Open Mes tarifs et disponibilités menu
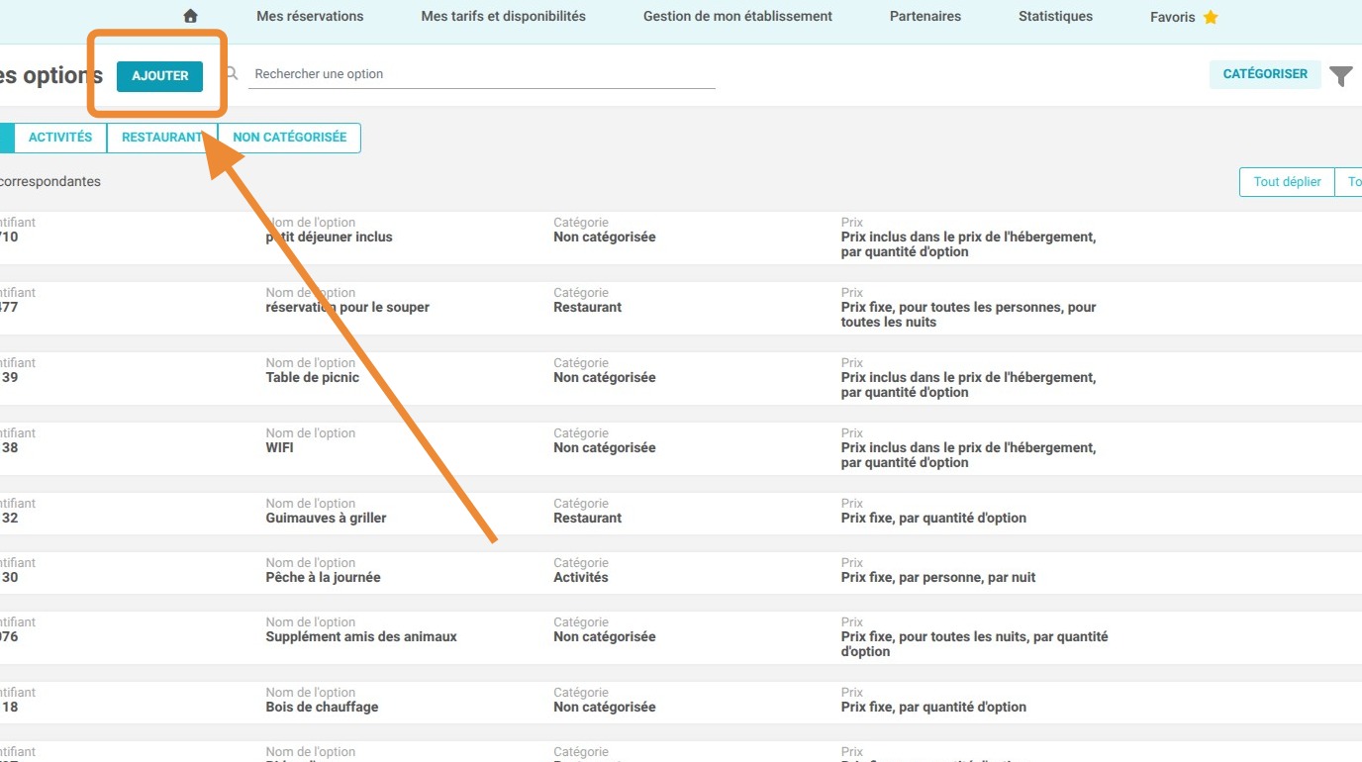Screen dimensions: 1362x762 click(x=504, y=16)
